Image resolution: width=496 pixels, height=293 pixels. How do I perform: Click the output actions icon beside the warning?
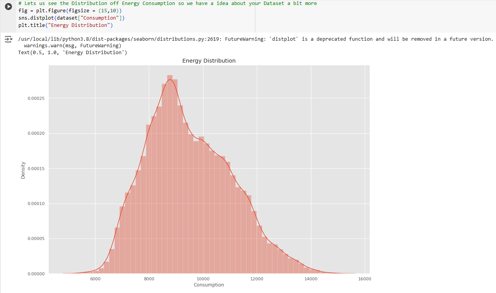[8, 39]
